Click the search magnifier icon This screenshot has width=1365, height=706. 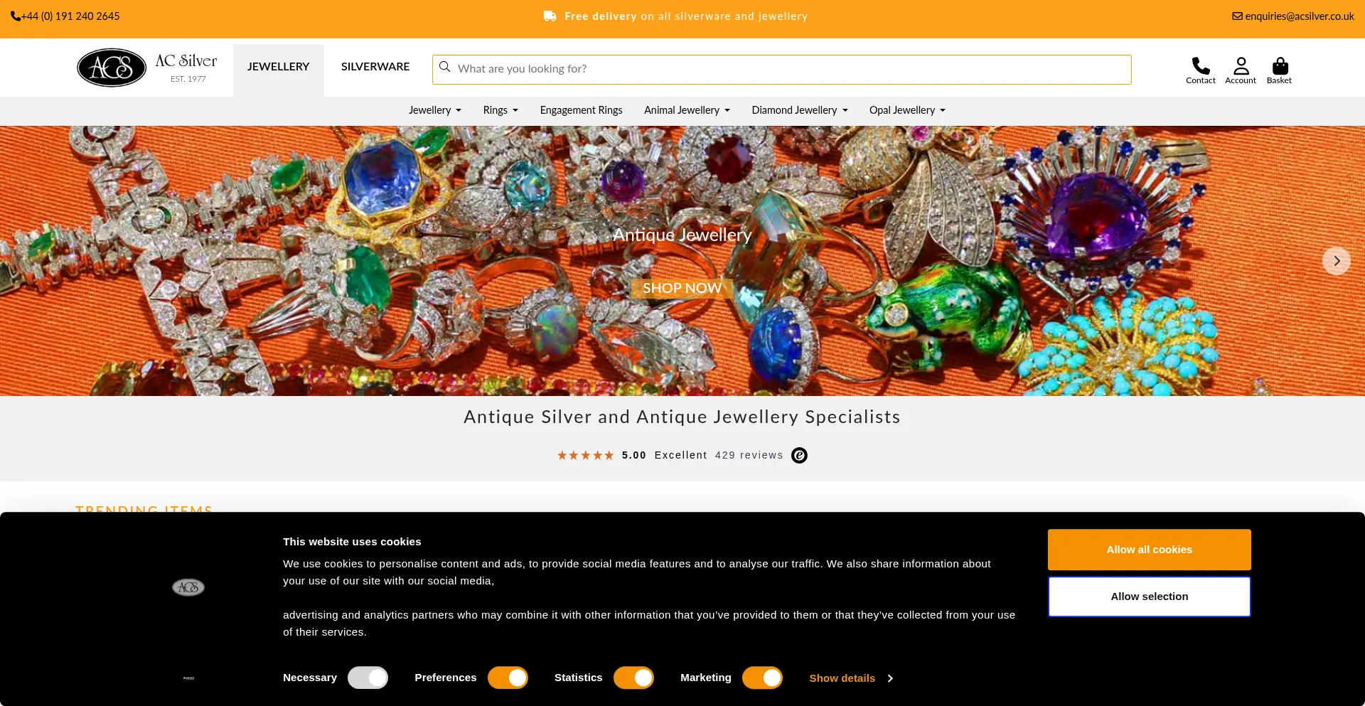(445, 67)
